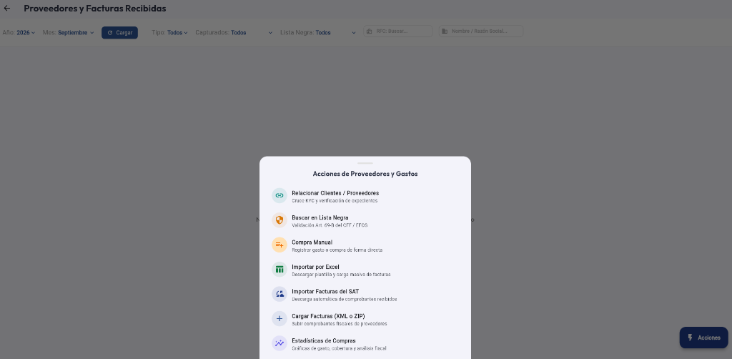This screenshot has height=359, width=732.
Task: Click the bottom sheet drag handle
Action: pos(365,163)
